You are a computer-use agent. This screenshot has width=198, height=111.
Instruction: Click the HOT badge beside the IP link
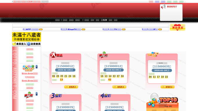click(160, 29)
